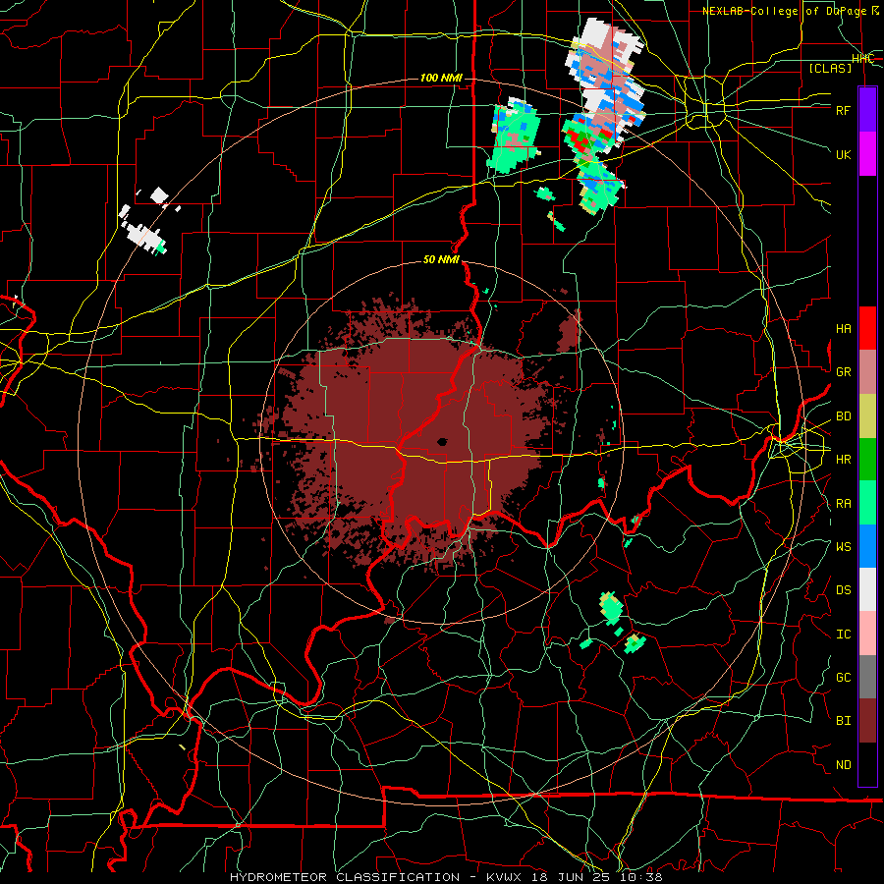Click the purple RF legend color swatch
The image size is (884, 884).
[x=867, y=110]
